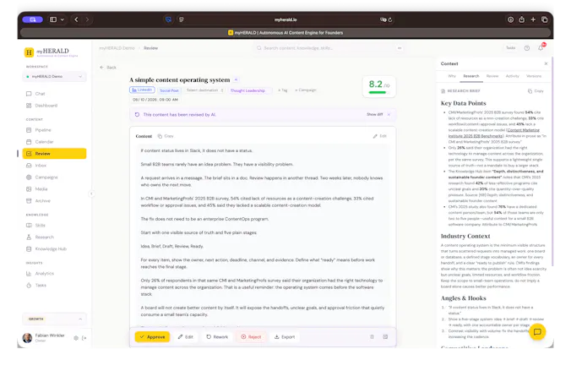Reject the content

pyautogui.click(x=251, y=336)
